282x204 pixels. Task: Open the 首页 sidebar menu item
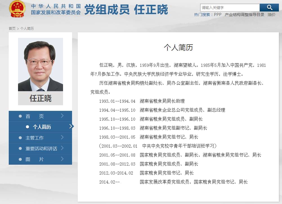click(35, 116)
